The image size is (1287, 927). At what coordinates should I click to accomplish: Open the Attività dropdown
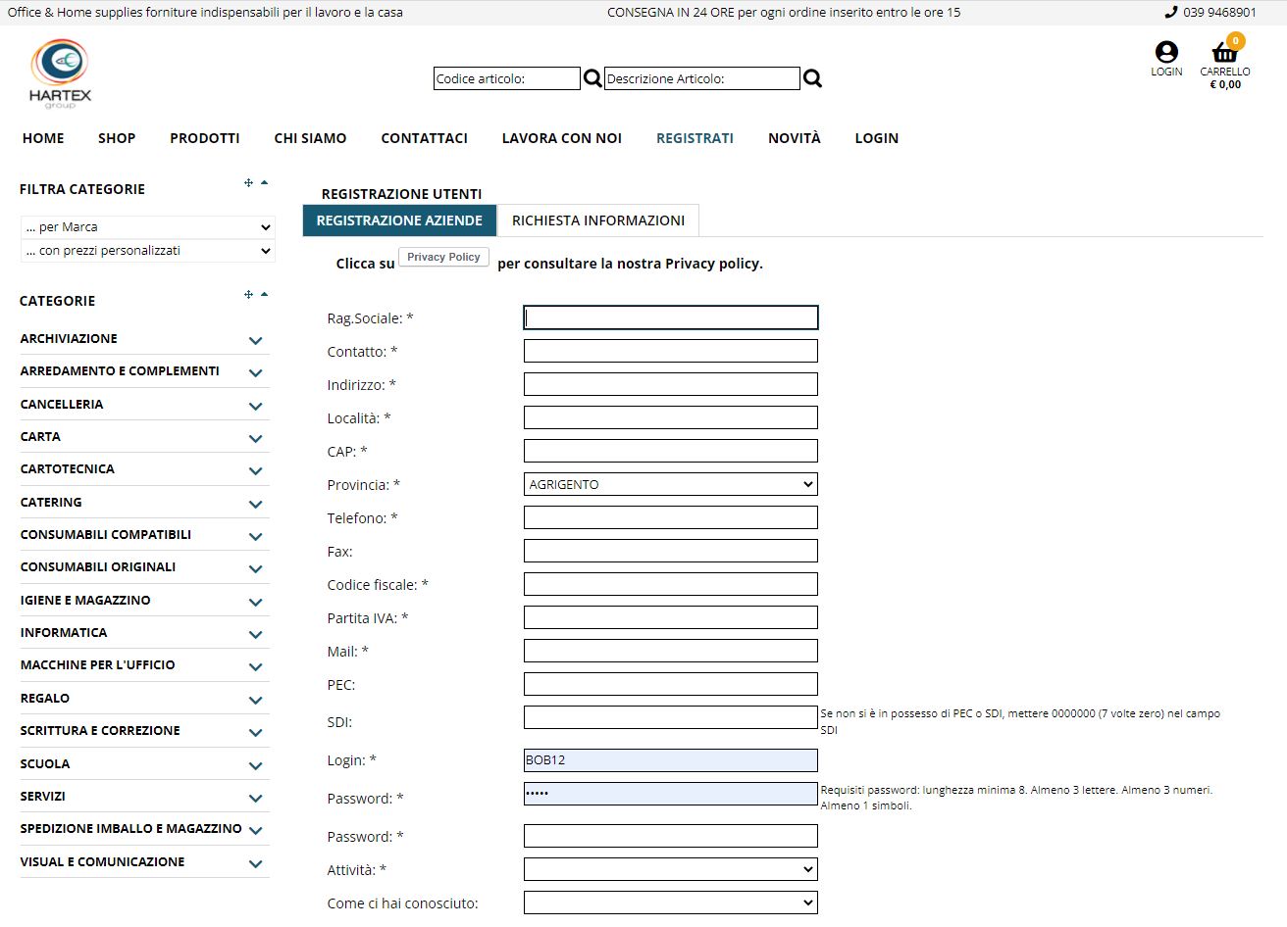671,869
